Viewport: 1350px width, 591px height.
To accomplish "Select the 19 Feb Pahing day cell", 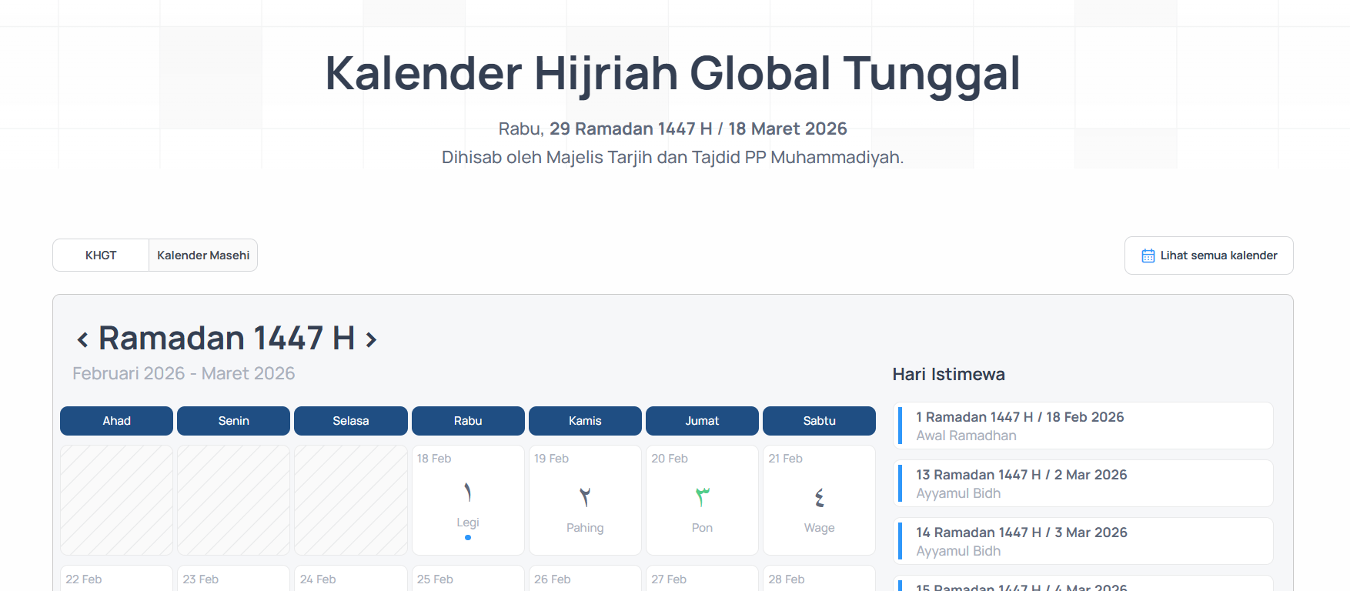I will click(585, 500).
